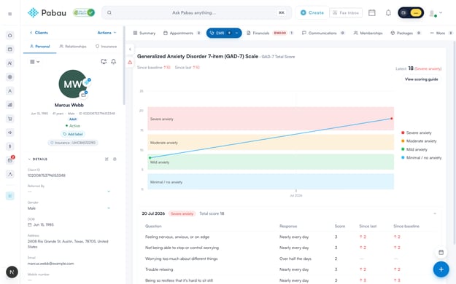The image size is (456, 284).
Task: Click the Create button
Action: coord(312,13)
